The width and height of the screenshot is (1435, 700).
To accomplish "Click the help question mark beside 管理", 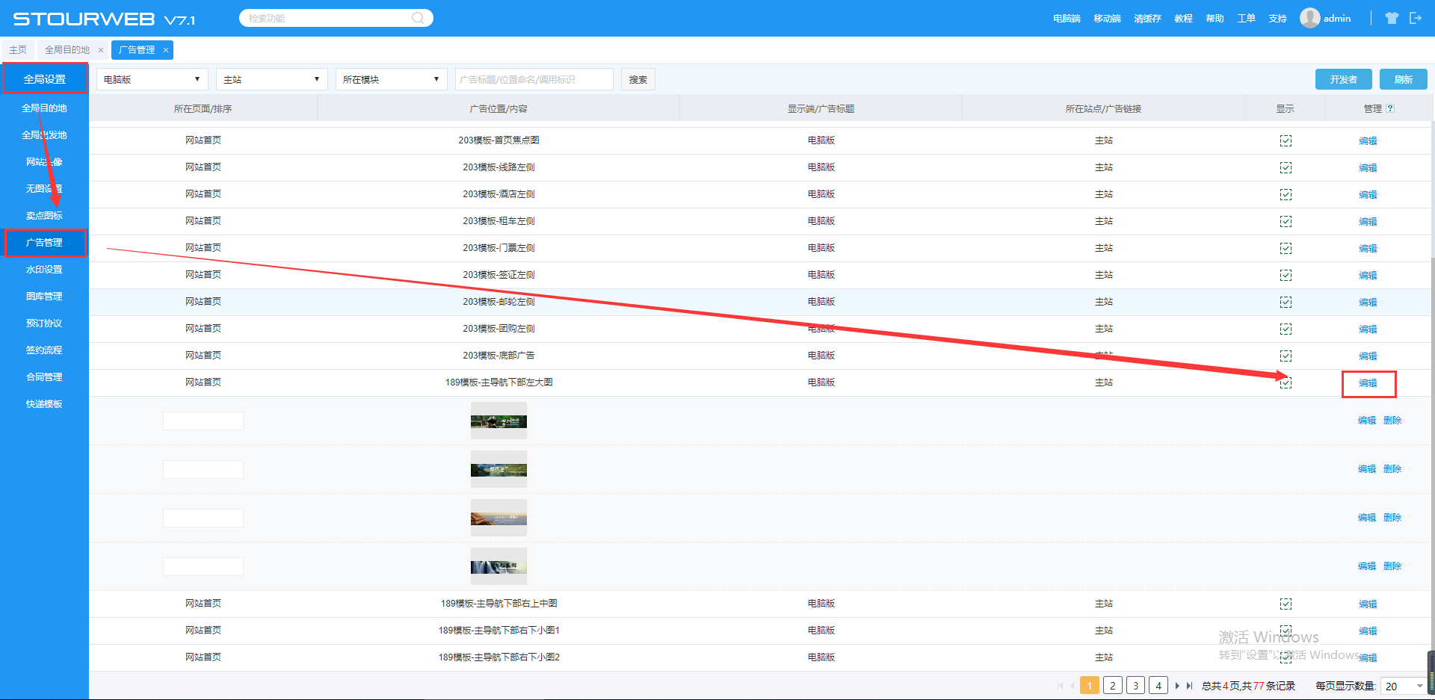I will tap(1390, 108).
